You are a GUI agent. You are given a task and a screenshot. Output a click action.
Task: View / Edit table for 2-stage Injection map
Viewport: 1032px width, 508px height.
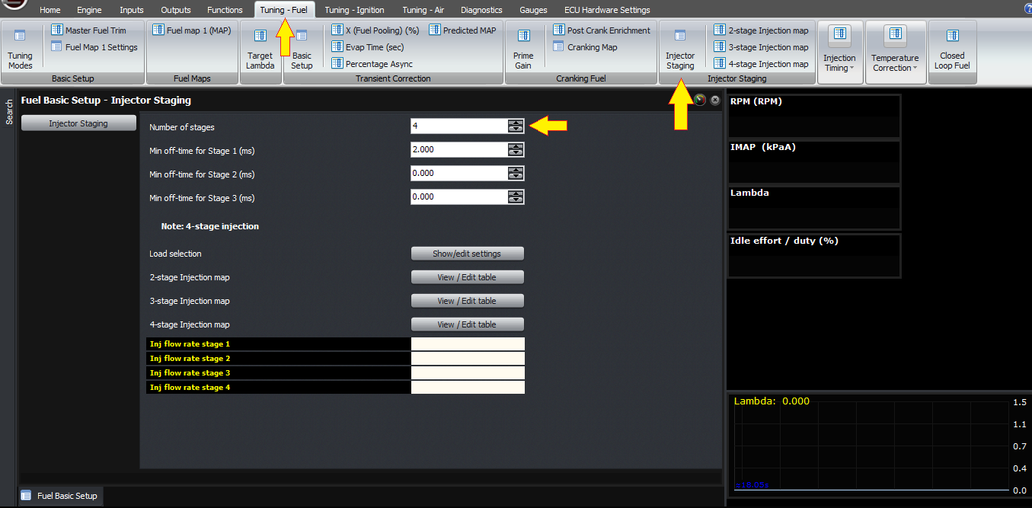pos(468,277)
